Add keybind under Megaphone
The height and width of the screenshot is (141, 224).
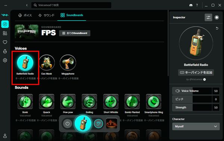[68, 78]
